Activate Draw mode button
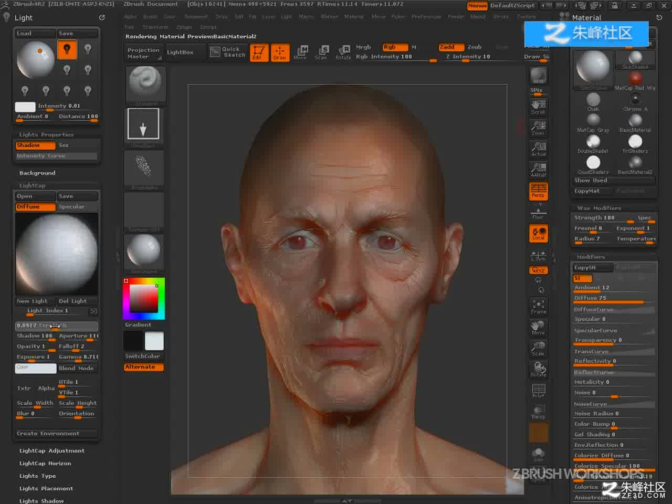The image size is (672, 504). pos(279,52)
